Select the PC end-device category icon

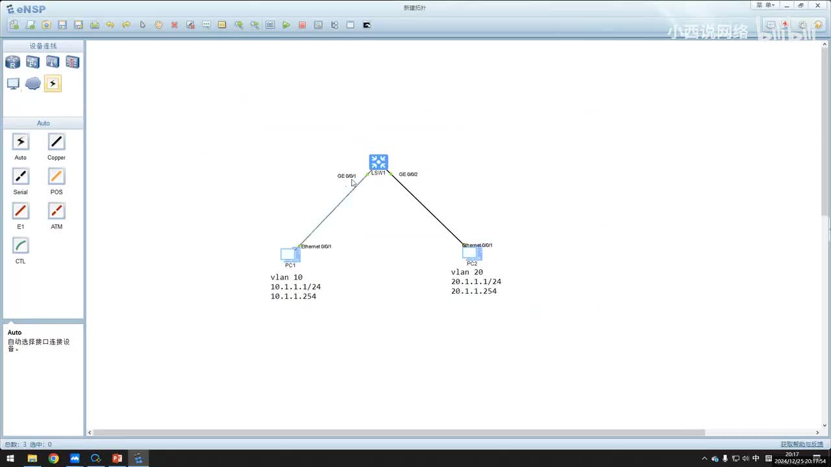click(x=13, y=84)
